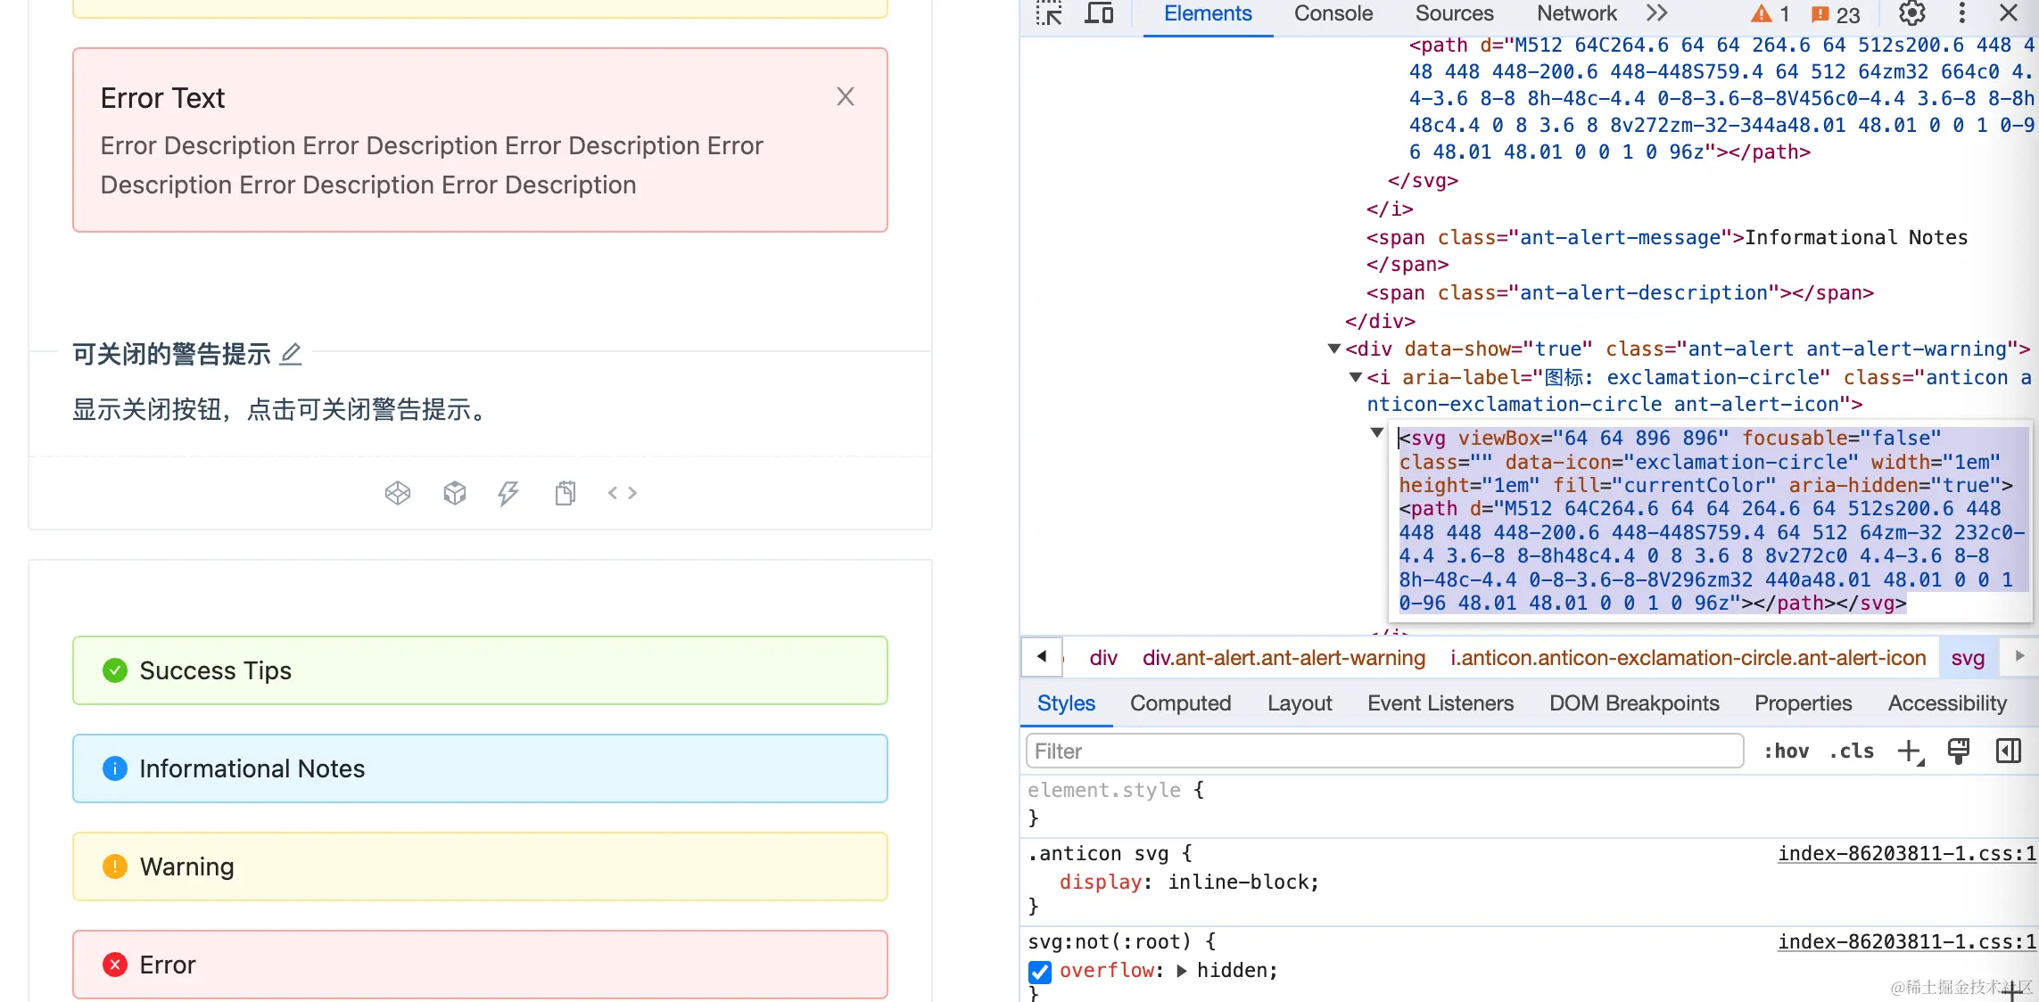Expand more DevTools tabs chevron
Screen dimensions: 2039x1002
(x=1656, y=13)
